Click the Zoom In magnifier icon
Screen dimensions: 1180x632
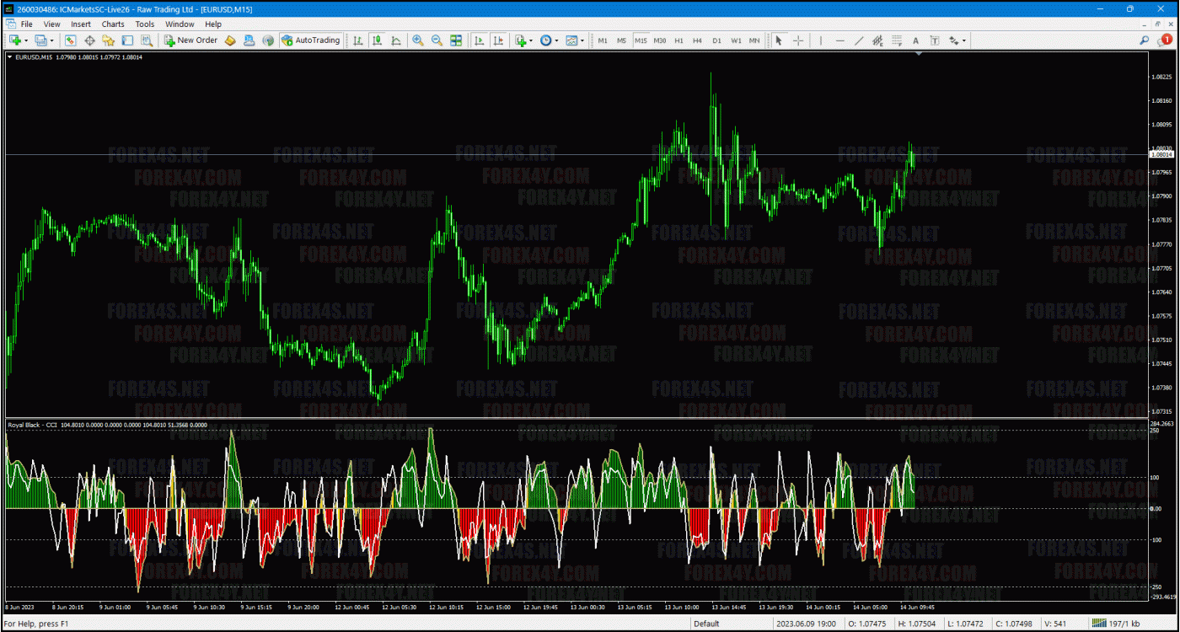click(418, 40)
